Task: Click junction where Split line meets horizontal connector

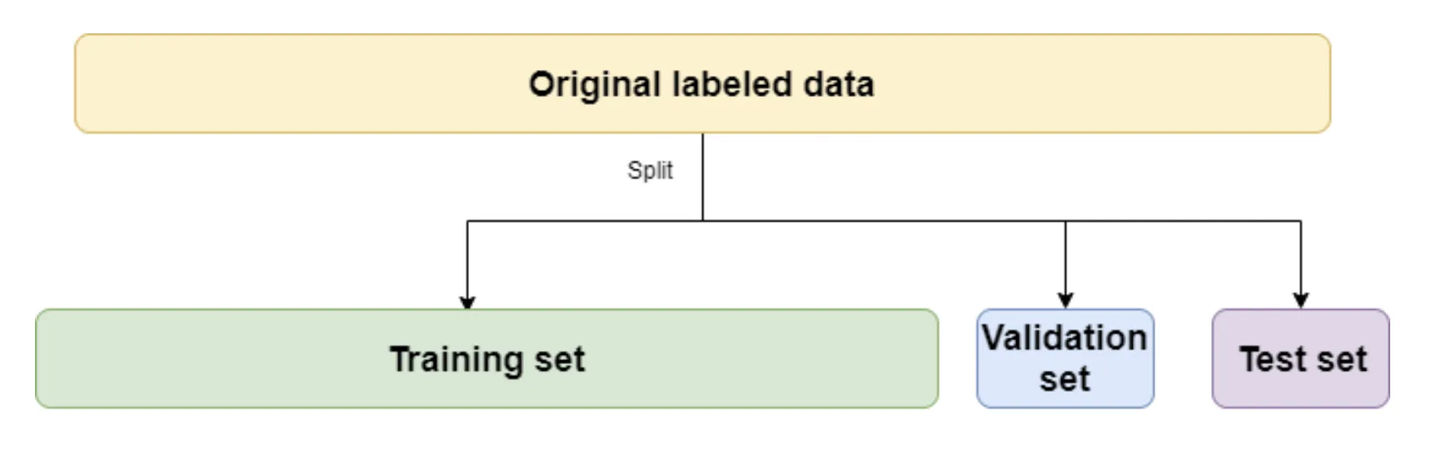Action: 703,221
